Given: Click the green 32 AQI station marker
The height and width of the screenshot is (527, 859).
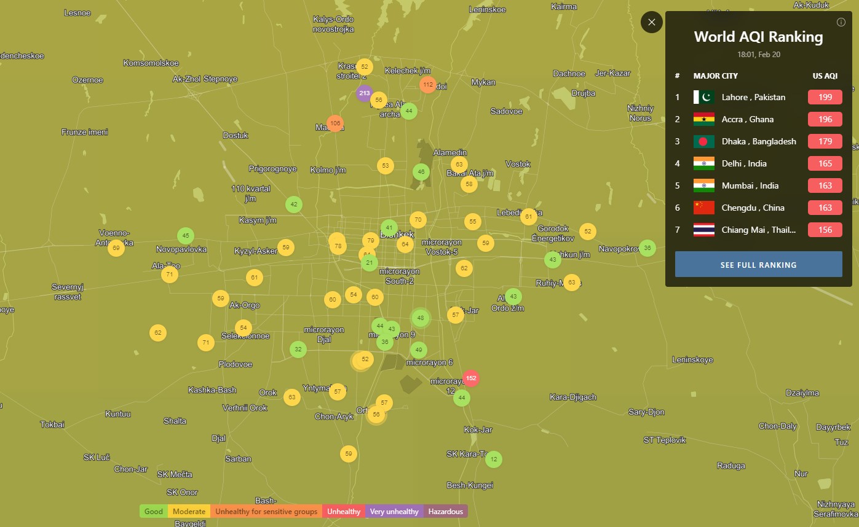Looking at the screenshot, I should click(x=298, y=349).
